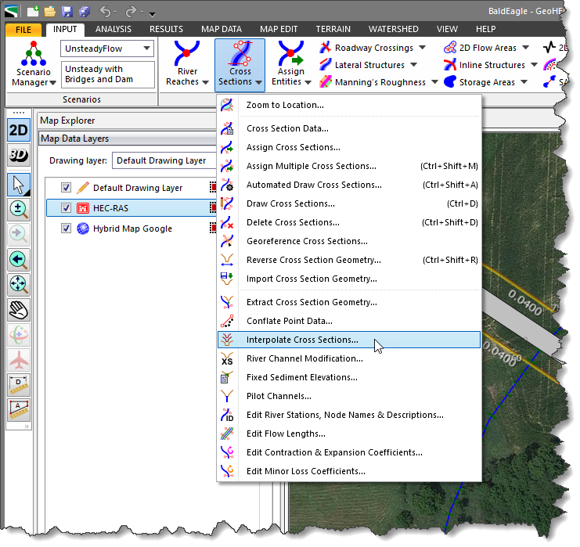Expand the River Reaches dropdown arrow

point(205,82)
